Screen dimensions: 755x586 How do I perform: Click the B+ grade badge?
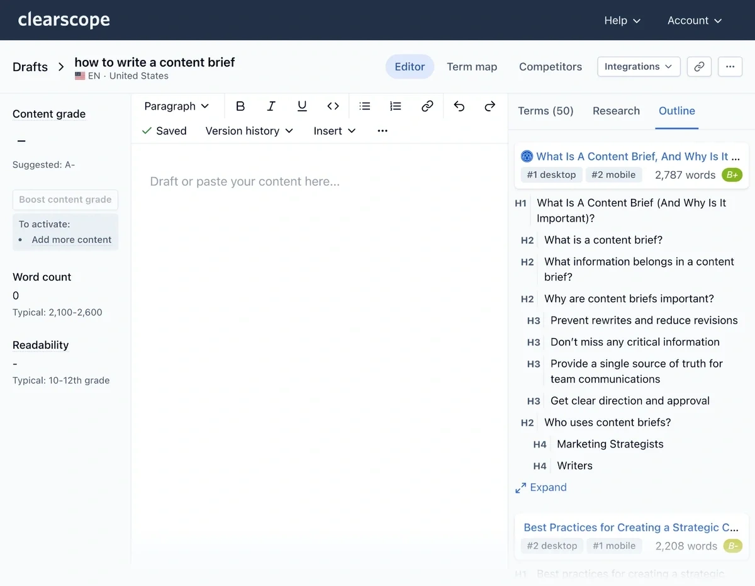(x=732, y=175)
